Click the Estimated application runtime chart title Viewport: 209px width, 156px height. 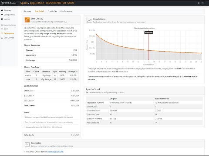(144, 28)
